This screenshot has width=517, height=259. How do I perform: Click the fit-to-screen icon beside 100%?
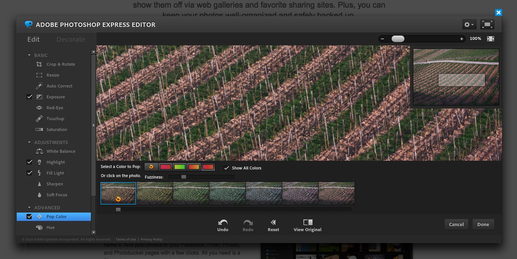click(x=490, y=39)
